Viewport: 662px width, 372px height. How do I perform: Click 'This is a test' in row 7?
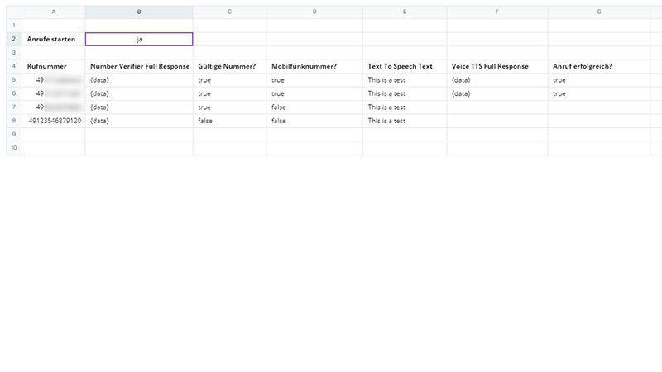click(x=386, y=107)
